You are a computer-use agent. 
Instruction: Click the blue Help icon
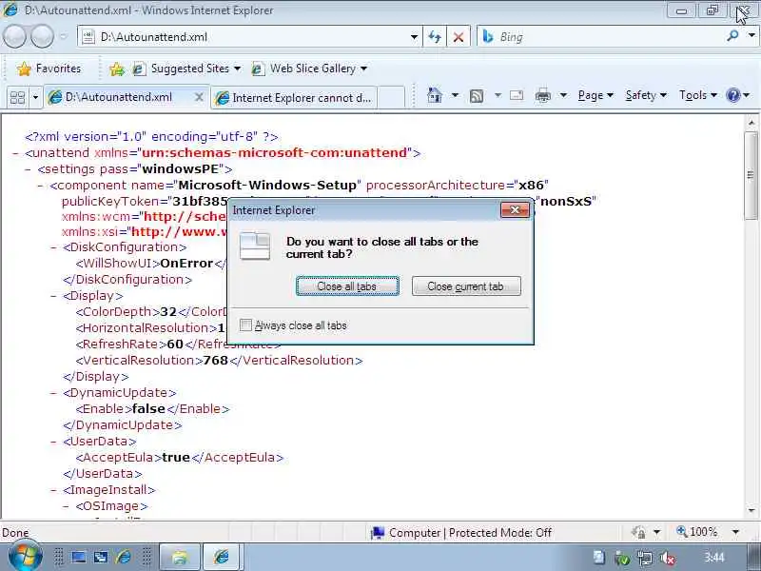pyautogui.click(x=732, y=95)
